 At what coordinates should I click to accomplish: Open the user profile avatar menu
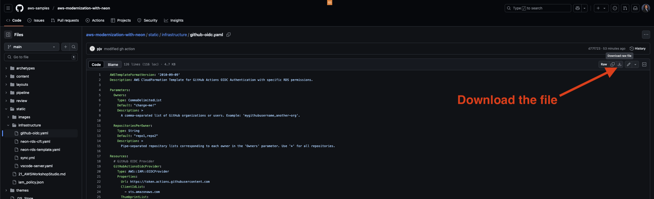(x=646, y=8)
